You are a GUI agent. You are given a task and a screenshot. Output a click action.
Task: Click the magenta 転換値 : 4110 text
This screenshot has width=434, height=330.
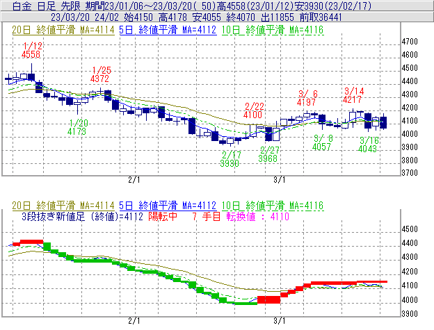(257, 216)
